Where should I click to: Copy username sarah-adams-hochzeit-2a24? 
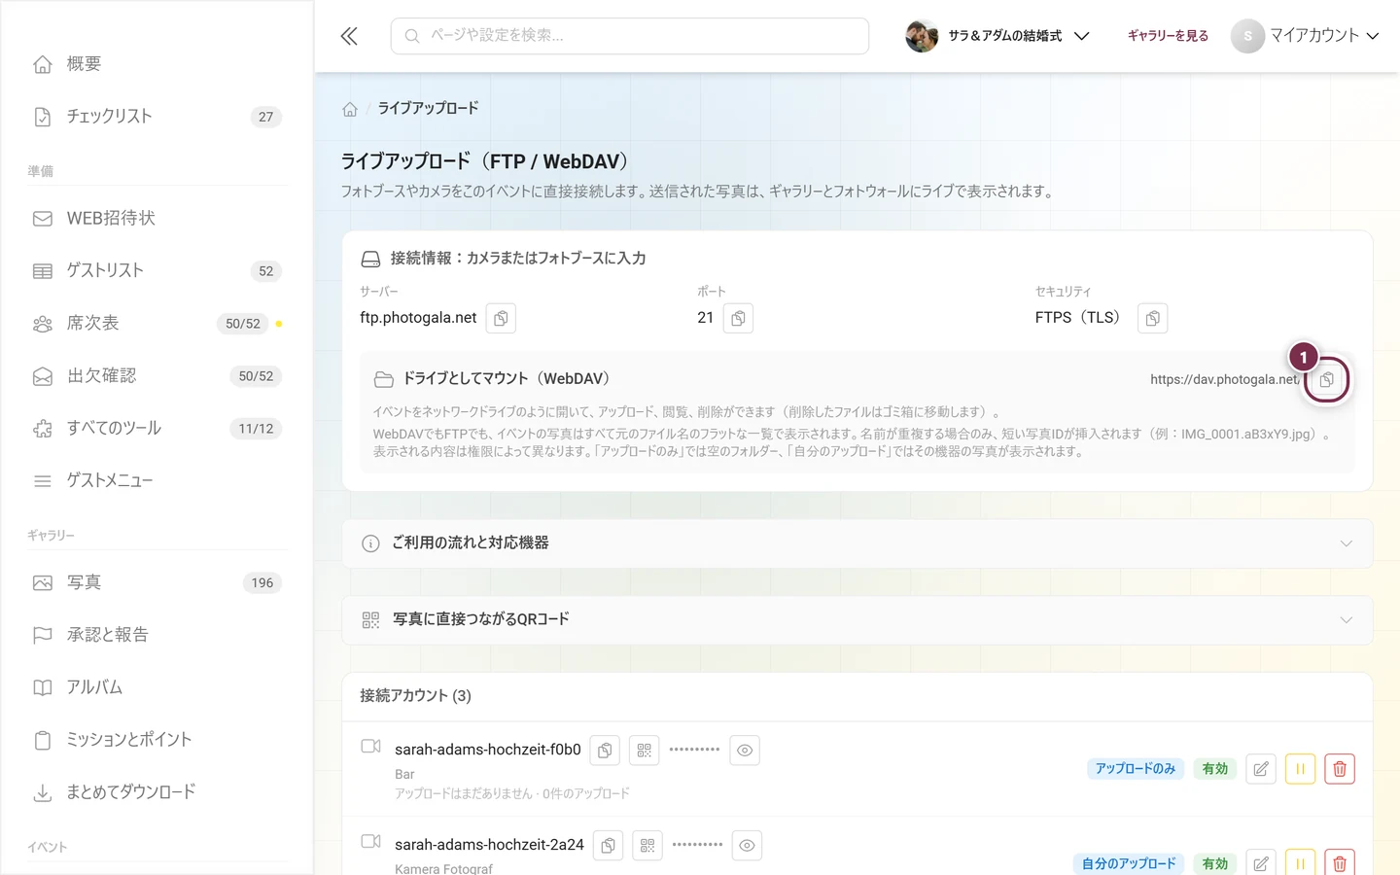pyautogui.click(x=608, y=846)
